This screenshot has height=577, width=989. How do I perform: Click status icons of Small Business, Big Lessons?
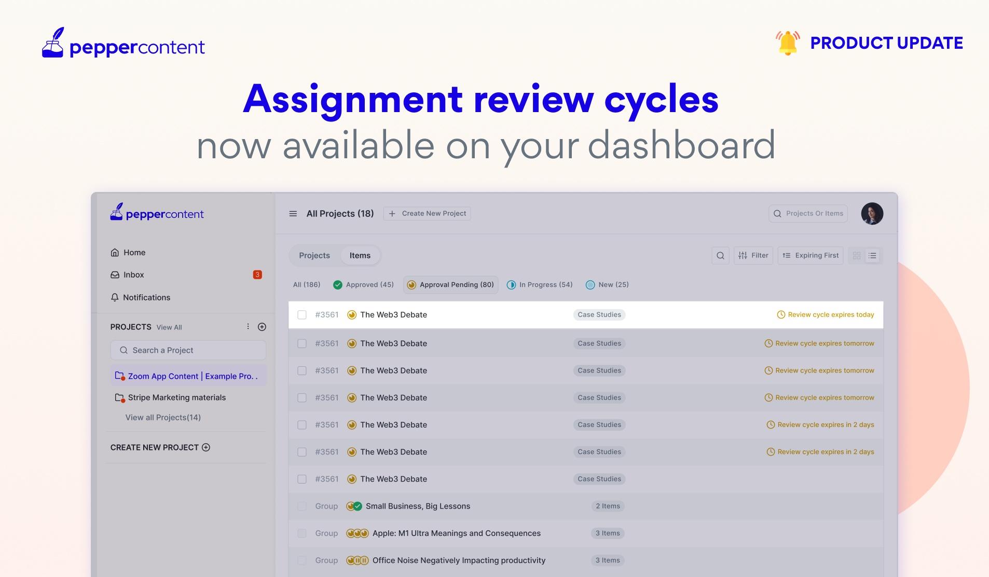[x=354, y=506]
